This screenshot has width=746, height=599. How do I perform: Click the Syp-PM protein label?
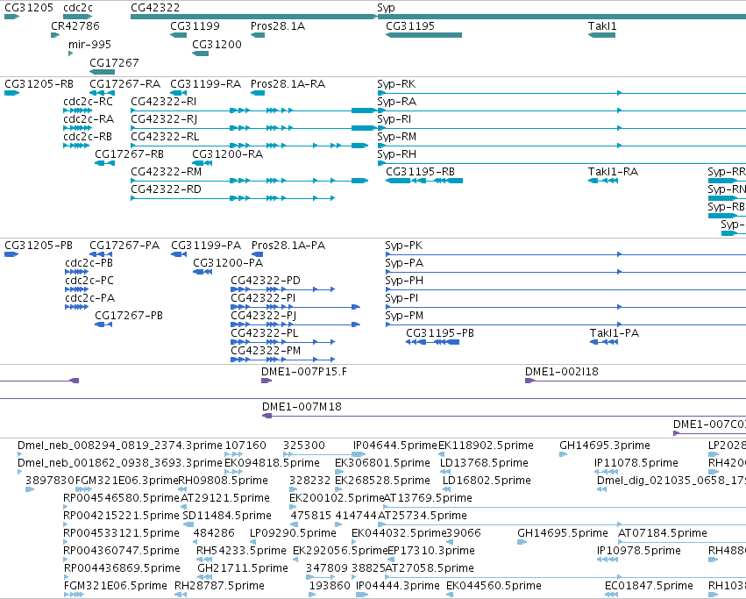tap(404, 316)
